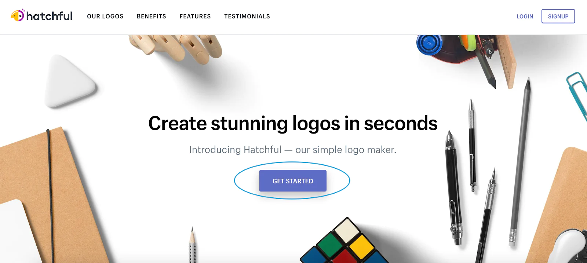The width and height of the screenshot is (587, 263).
Task: Click the thick black pen with clip
Action: pos(453,187)
